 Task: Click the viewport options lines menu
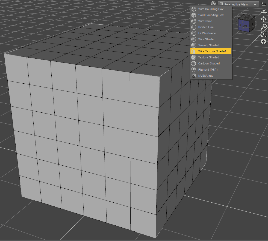click(x=263, y=4)
